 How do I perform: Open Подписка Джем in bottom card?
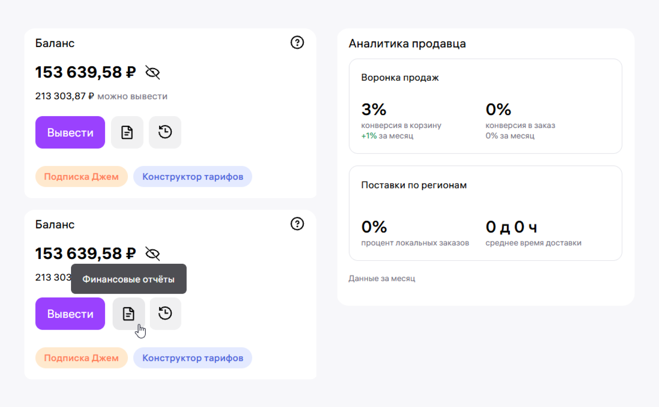[x=81, y=358]
